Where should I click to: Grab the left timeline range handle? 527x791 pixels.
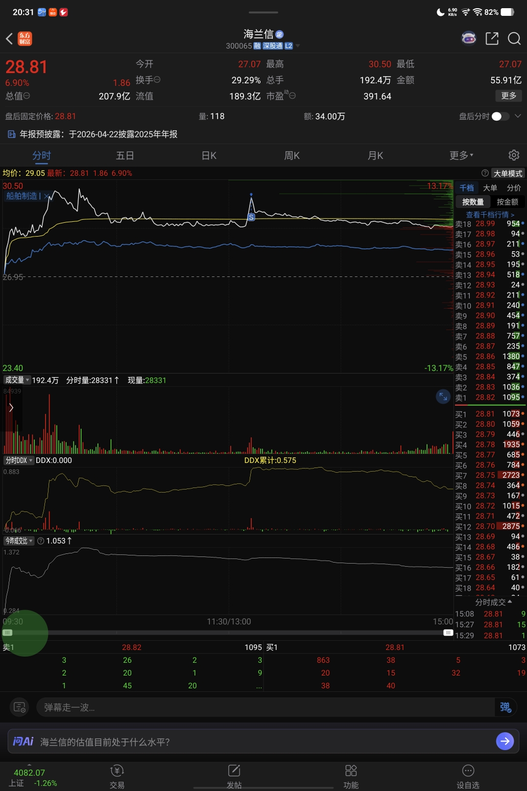click(x=7, y=633)
